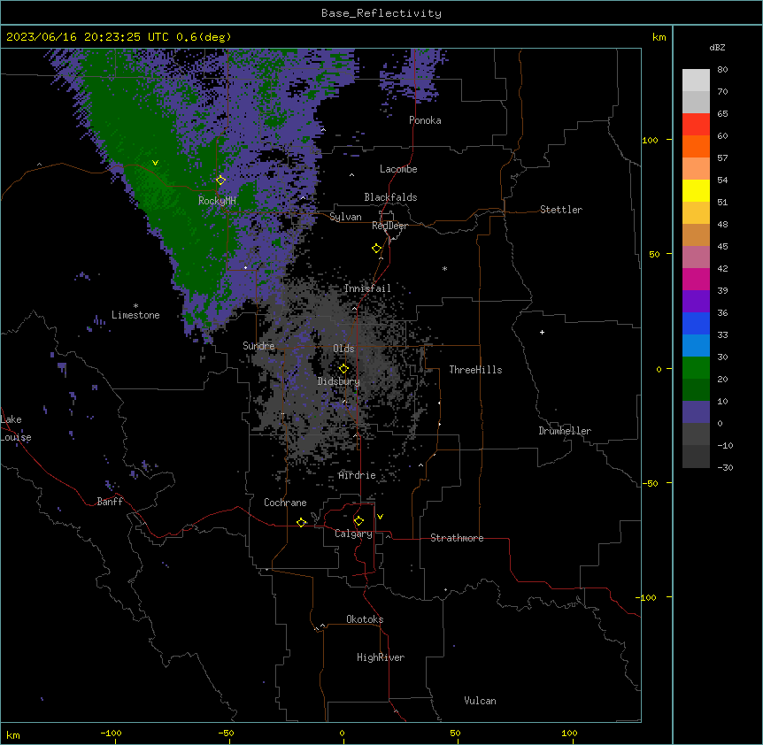Click the -50 tick on the right vertical axis
The width and height of the screenshot is (763, 745).
(x=650, y=483)
